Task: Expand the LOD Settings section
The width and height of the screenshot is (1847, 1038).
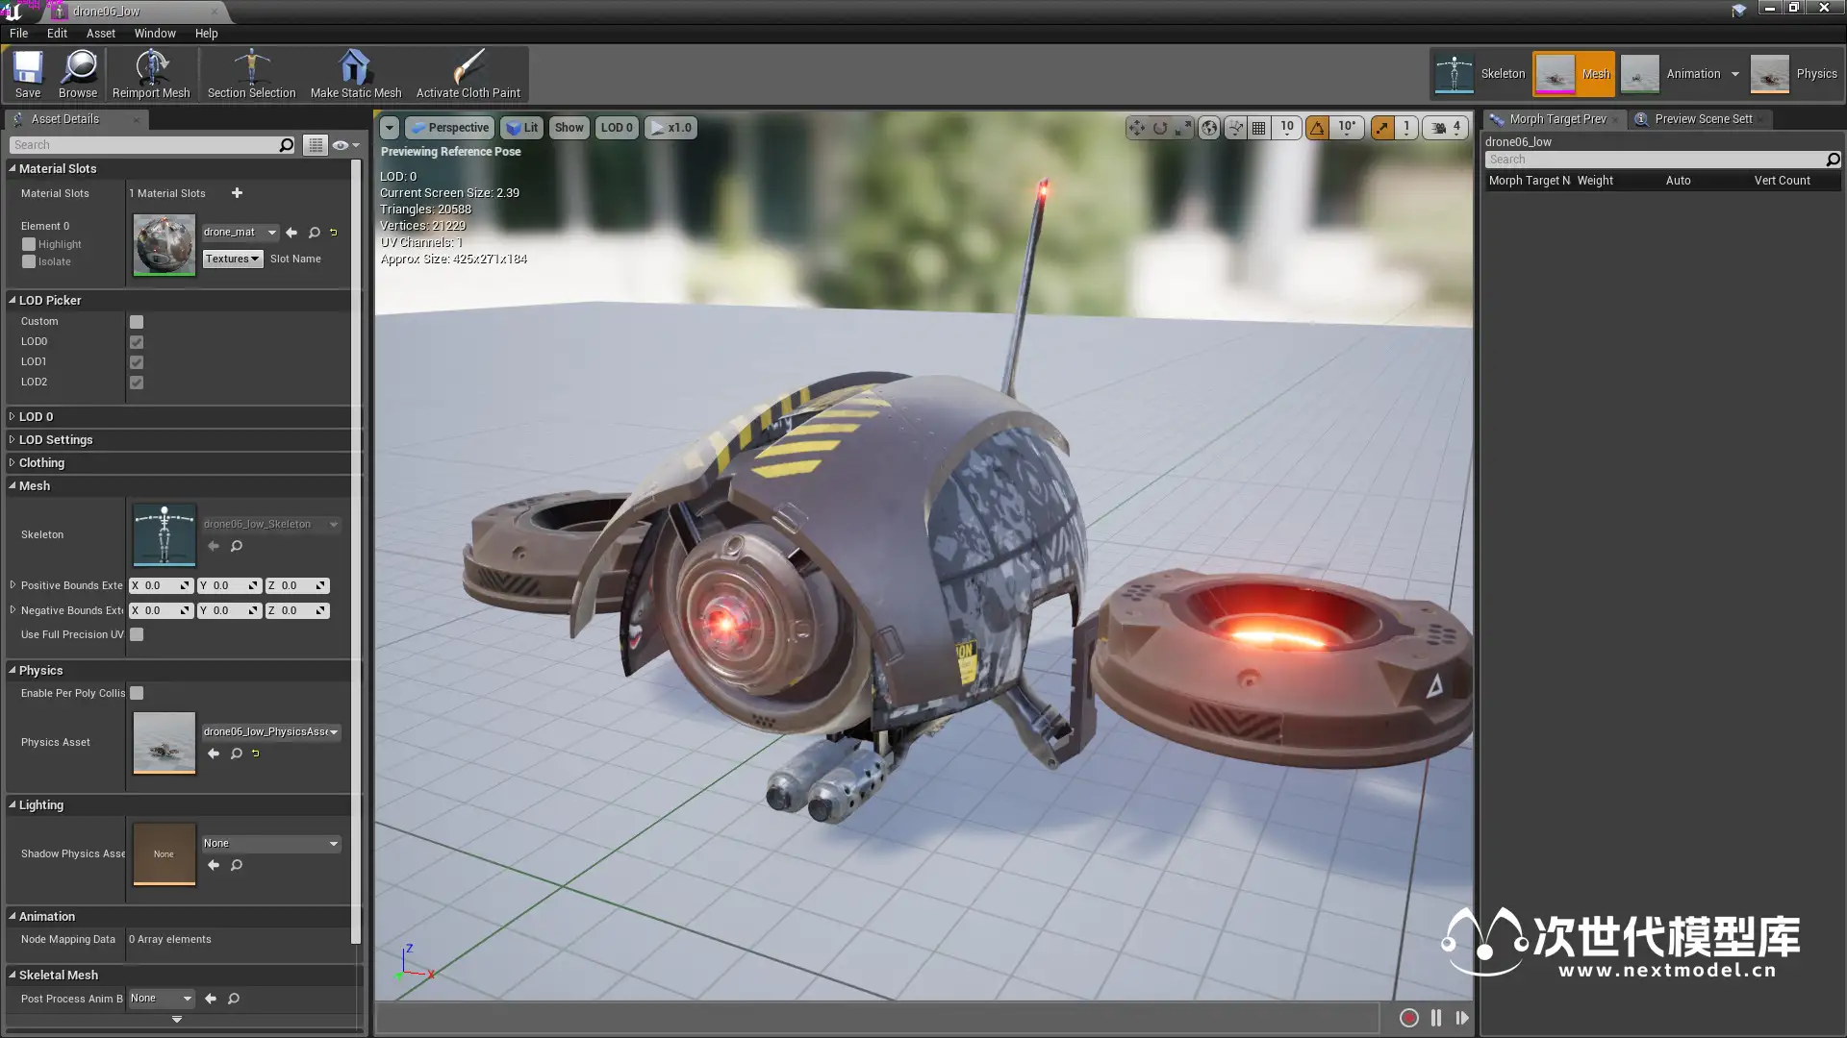Action: (56, 440)
